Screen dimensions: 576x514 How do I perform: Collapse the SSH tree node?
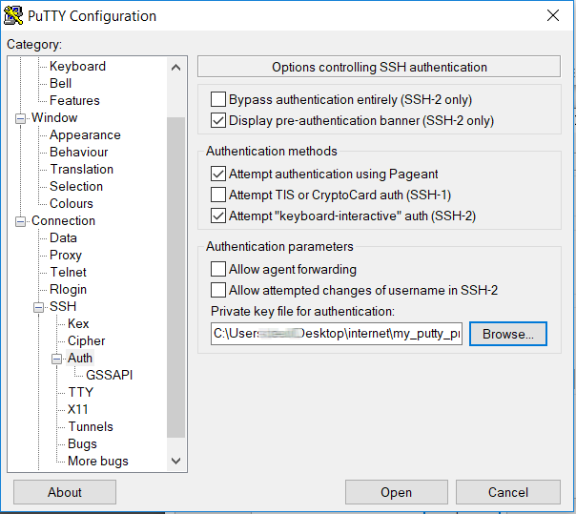click(x=39, y=307)
